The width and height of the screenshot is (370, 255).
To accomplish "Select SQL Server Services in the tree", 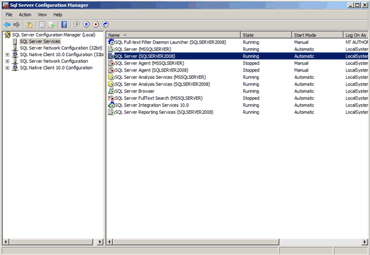I will (x=40, y=41).
